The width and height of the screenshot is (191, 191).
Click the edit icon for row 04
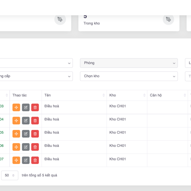click(x=26, y=121)
